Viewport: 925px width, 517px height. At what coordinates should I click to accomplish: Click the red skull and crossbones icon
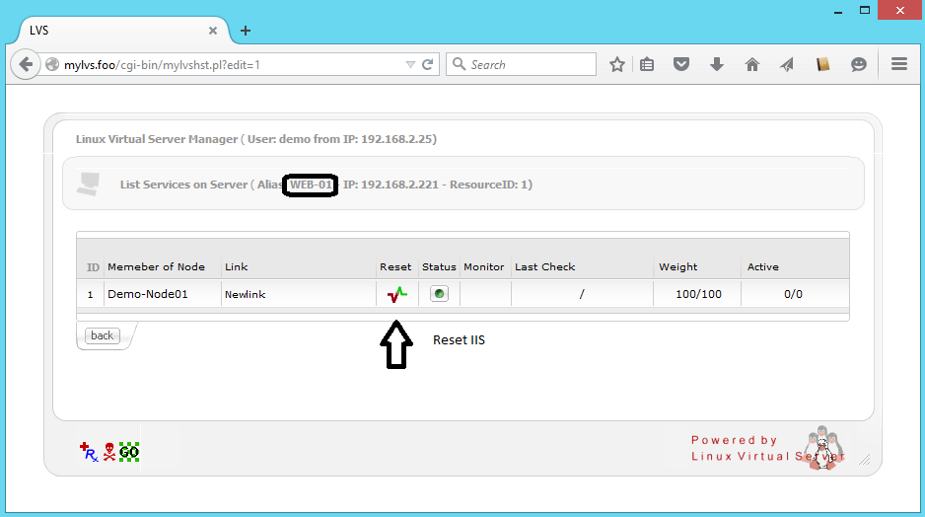(109, 452)
